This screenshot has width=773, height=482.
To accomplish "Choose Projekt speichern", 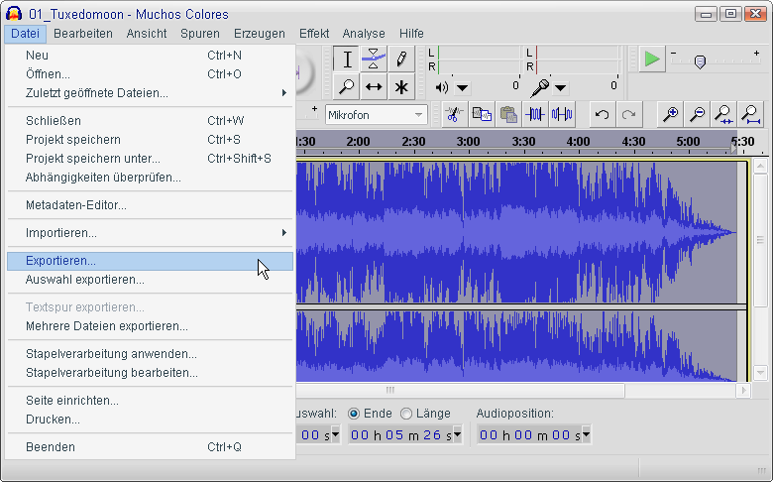I will click(151, 140).
